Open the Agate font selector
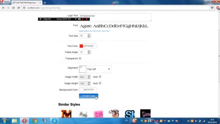220x124 pixels. click(x=114, y=26)
